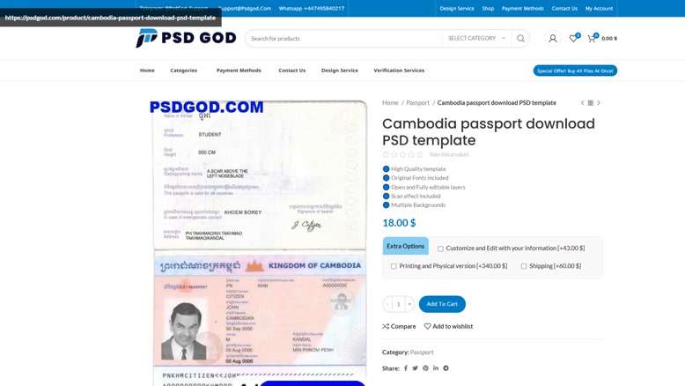Open the shopping cart icon
The width and height of the screenshot is (685, 386).
tap(592, 39)
